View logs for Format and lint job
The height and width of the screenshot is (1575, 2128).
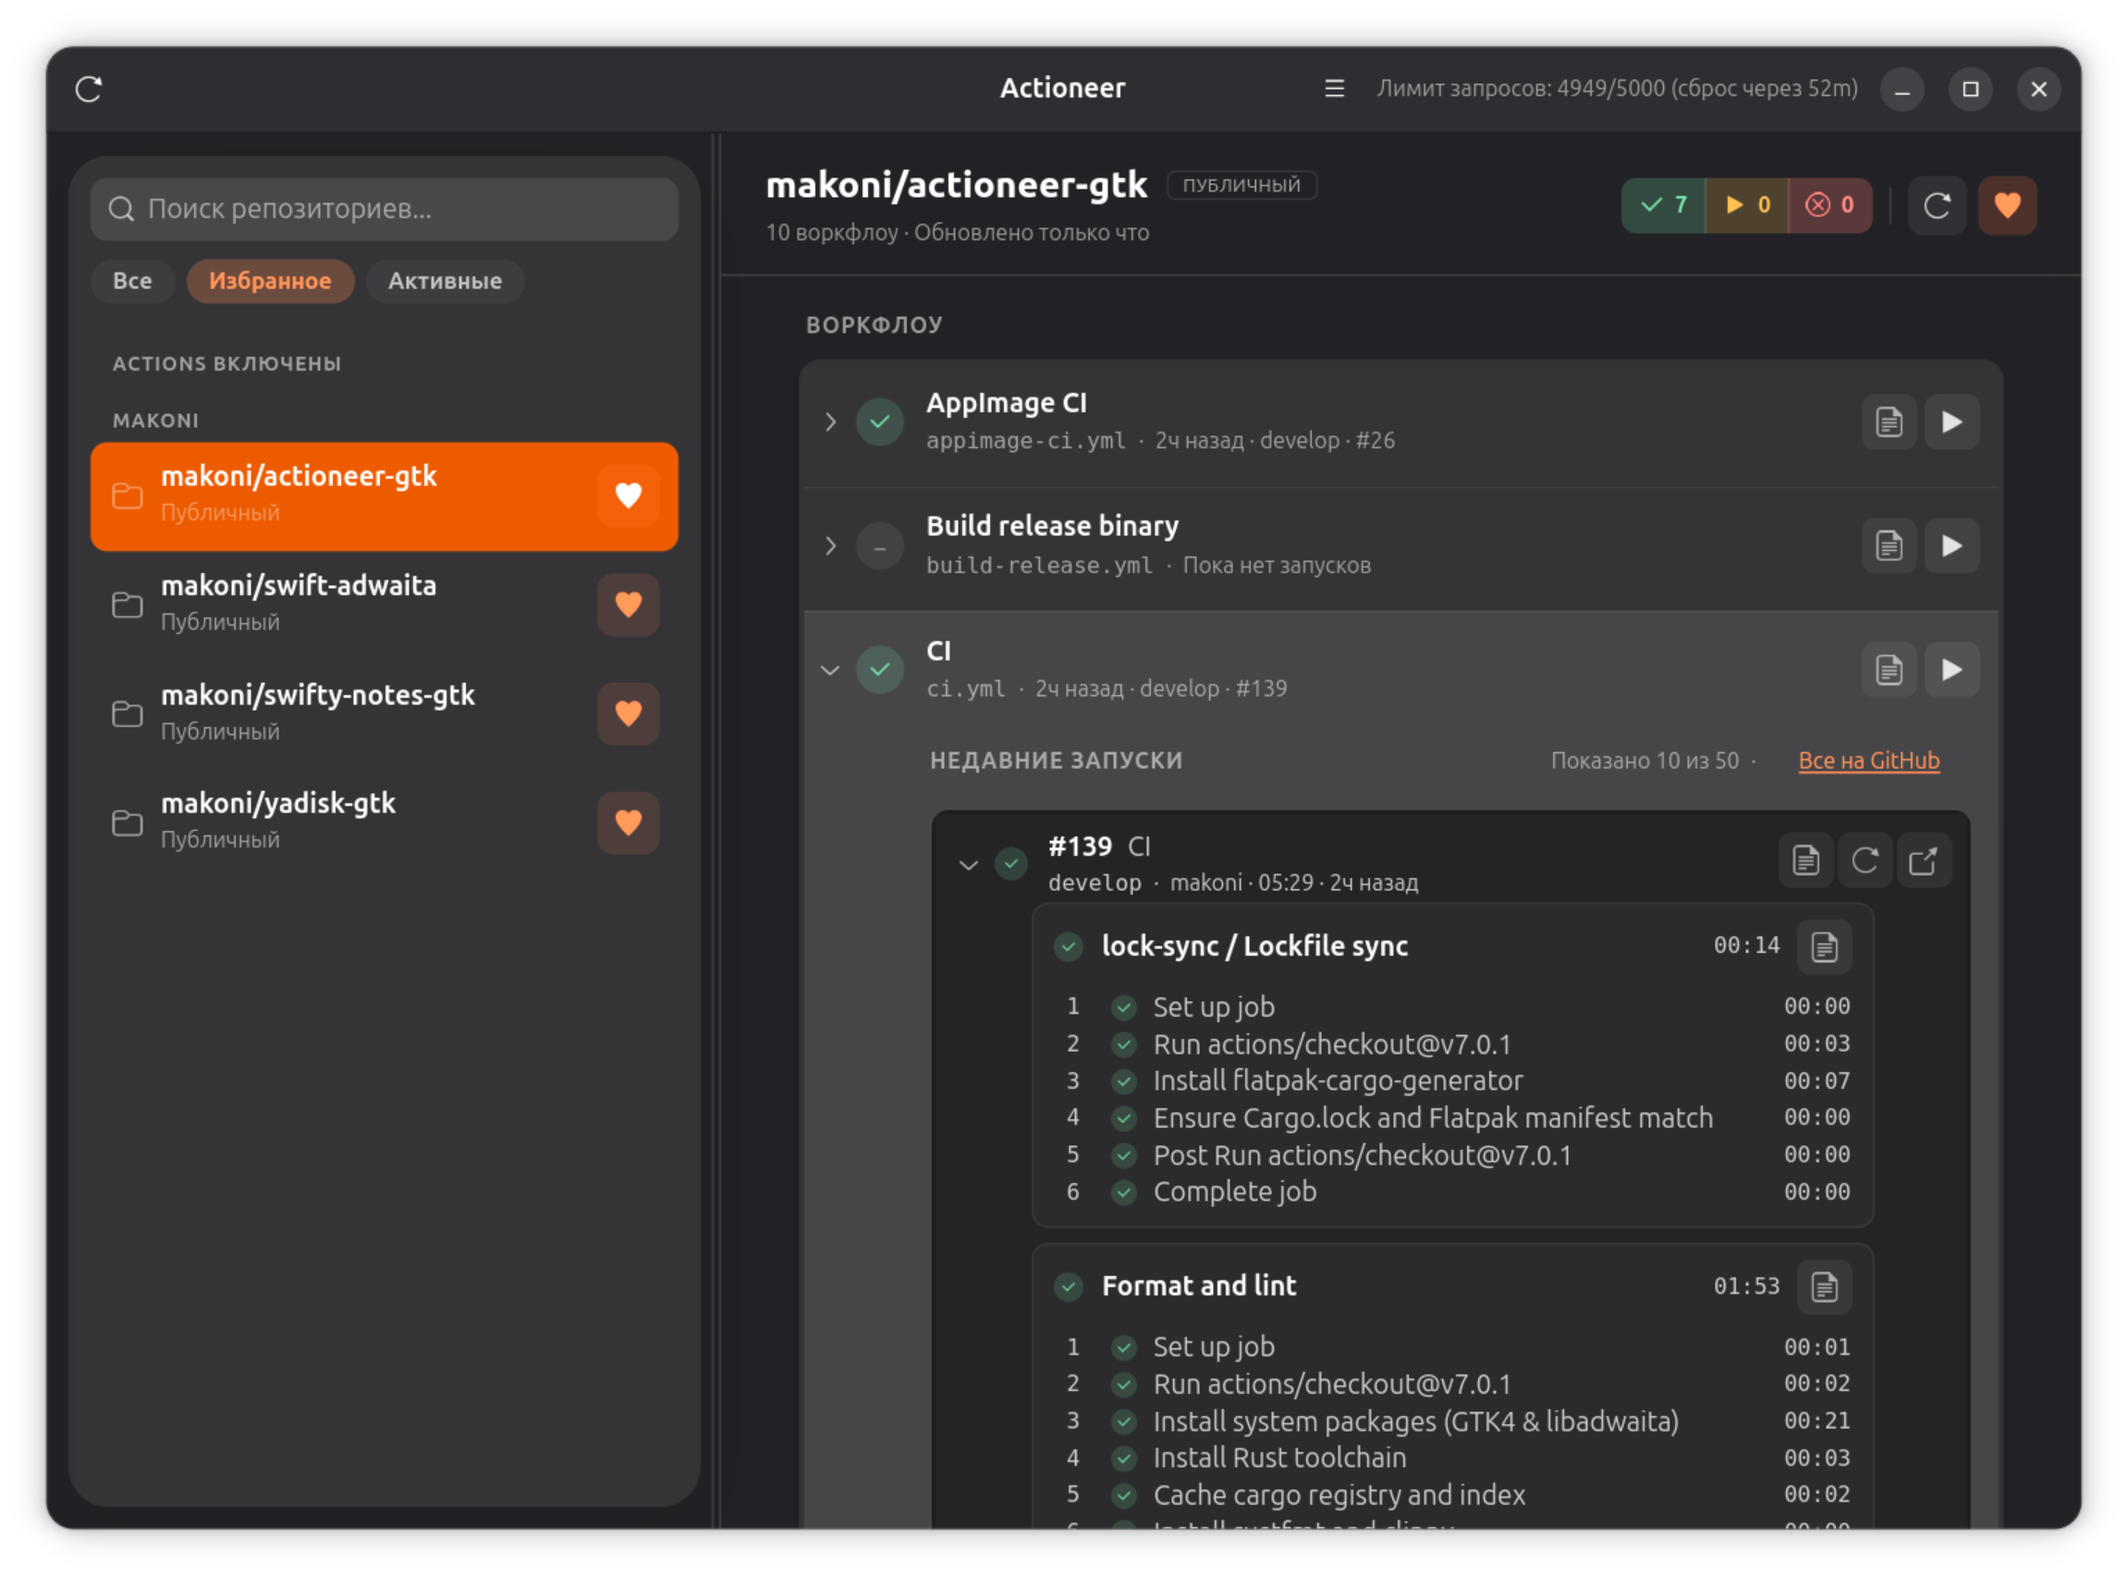tap(1824, 1287)
